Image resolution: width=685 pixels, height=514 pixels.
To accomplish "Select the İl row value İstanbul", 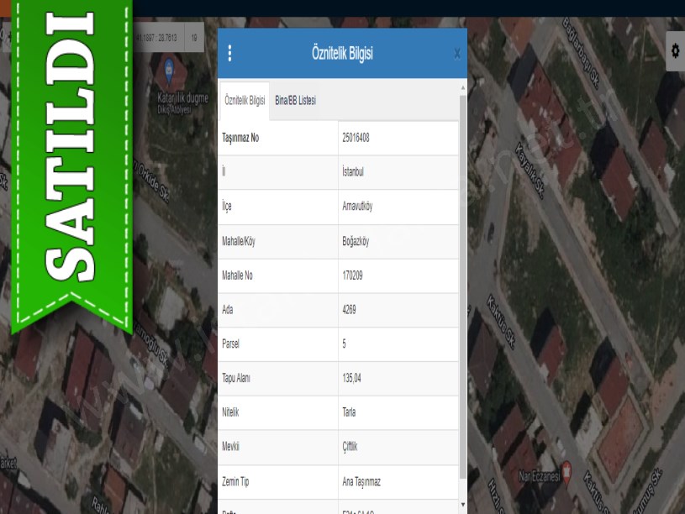I will tap(353, 172).
